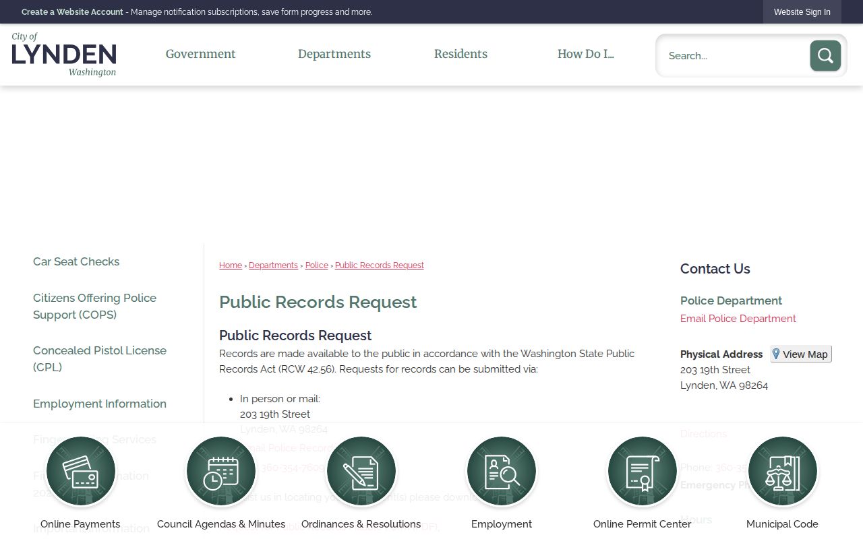Viewport: 863px width, 539px height.
Task: Open Employment Information sidebar link
Action: (x=100, y=404)
